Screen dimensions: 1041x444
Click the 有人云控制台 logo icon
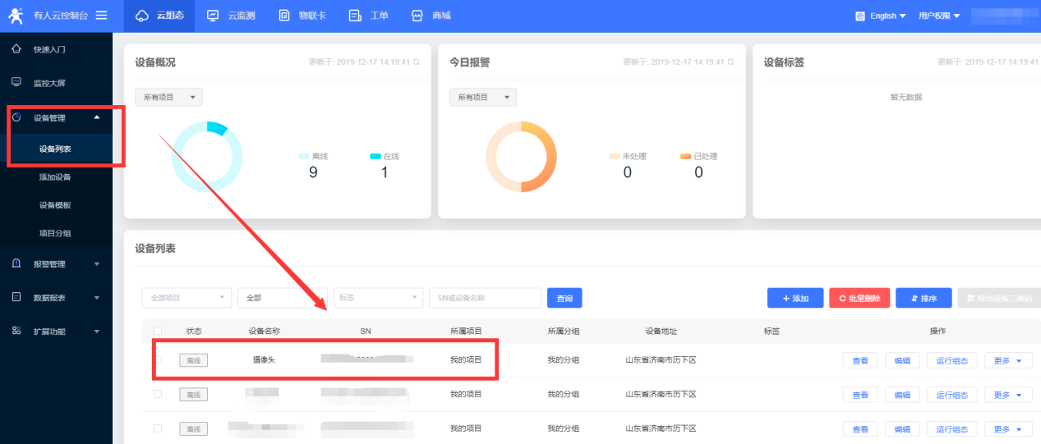(x=16, y=16)
